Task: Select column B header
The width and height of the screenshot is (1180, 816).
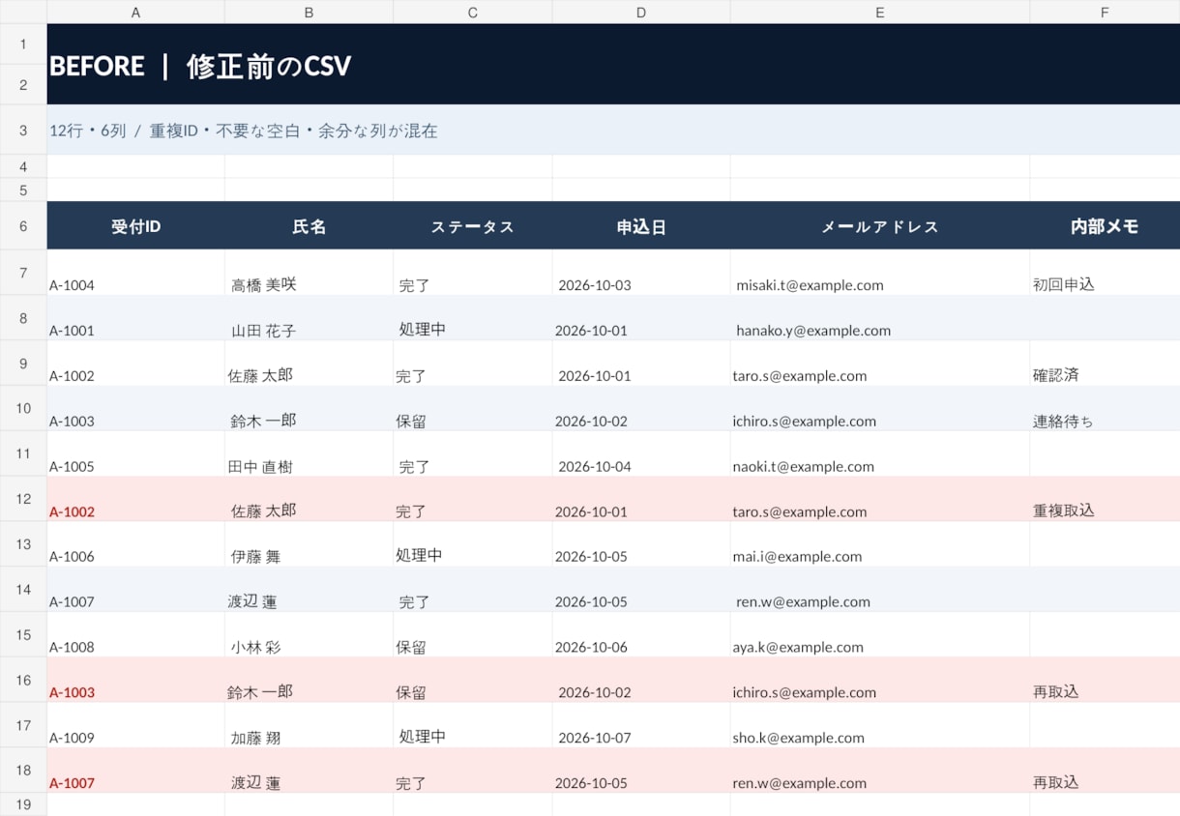Action: point(309,12)
